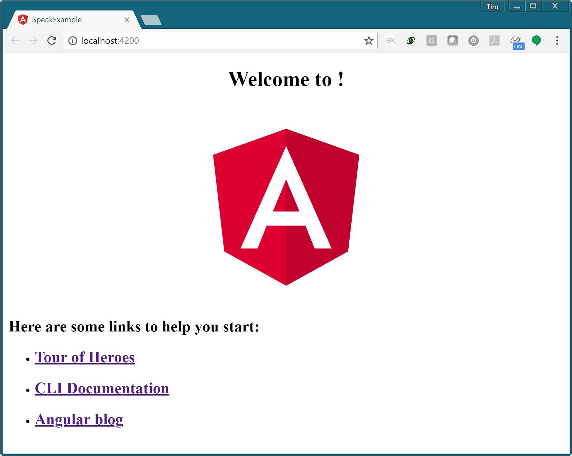Click the 'Tim' profile button
This screenshot has width=572, height=456.
click(x=493, y=7)
